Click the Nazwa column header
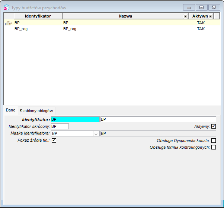Viewport: 224px width, 208px height. [125, 16]
